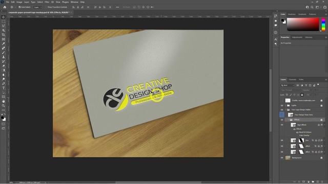Hide the Background layer
The width and height of the screenshot is (328, 184).
coord(282,158)
